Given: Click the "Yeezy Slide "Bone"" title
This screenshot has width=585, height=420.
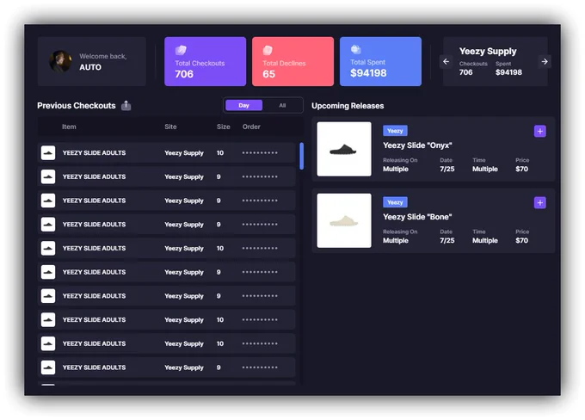Looking at the screenshot, I should coord(417,217).
